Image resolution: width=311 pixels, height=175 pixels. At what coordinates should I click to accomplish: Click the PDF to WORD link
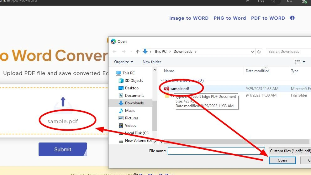[268, 18]
